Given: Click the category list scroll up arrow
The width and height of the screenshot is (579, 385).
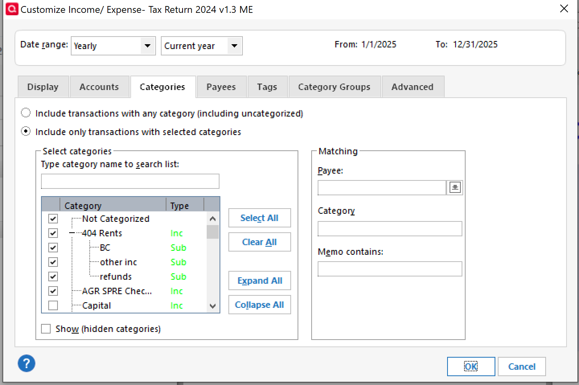Looking at the screenshot, I should click(x=213, y=219).
